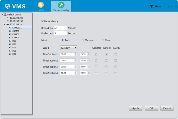The width and height of the screenshot is (178, 119).
Task: Select the Close mode radio button
Action: click(103, 40)
